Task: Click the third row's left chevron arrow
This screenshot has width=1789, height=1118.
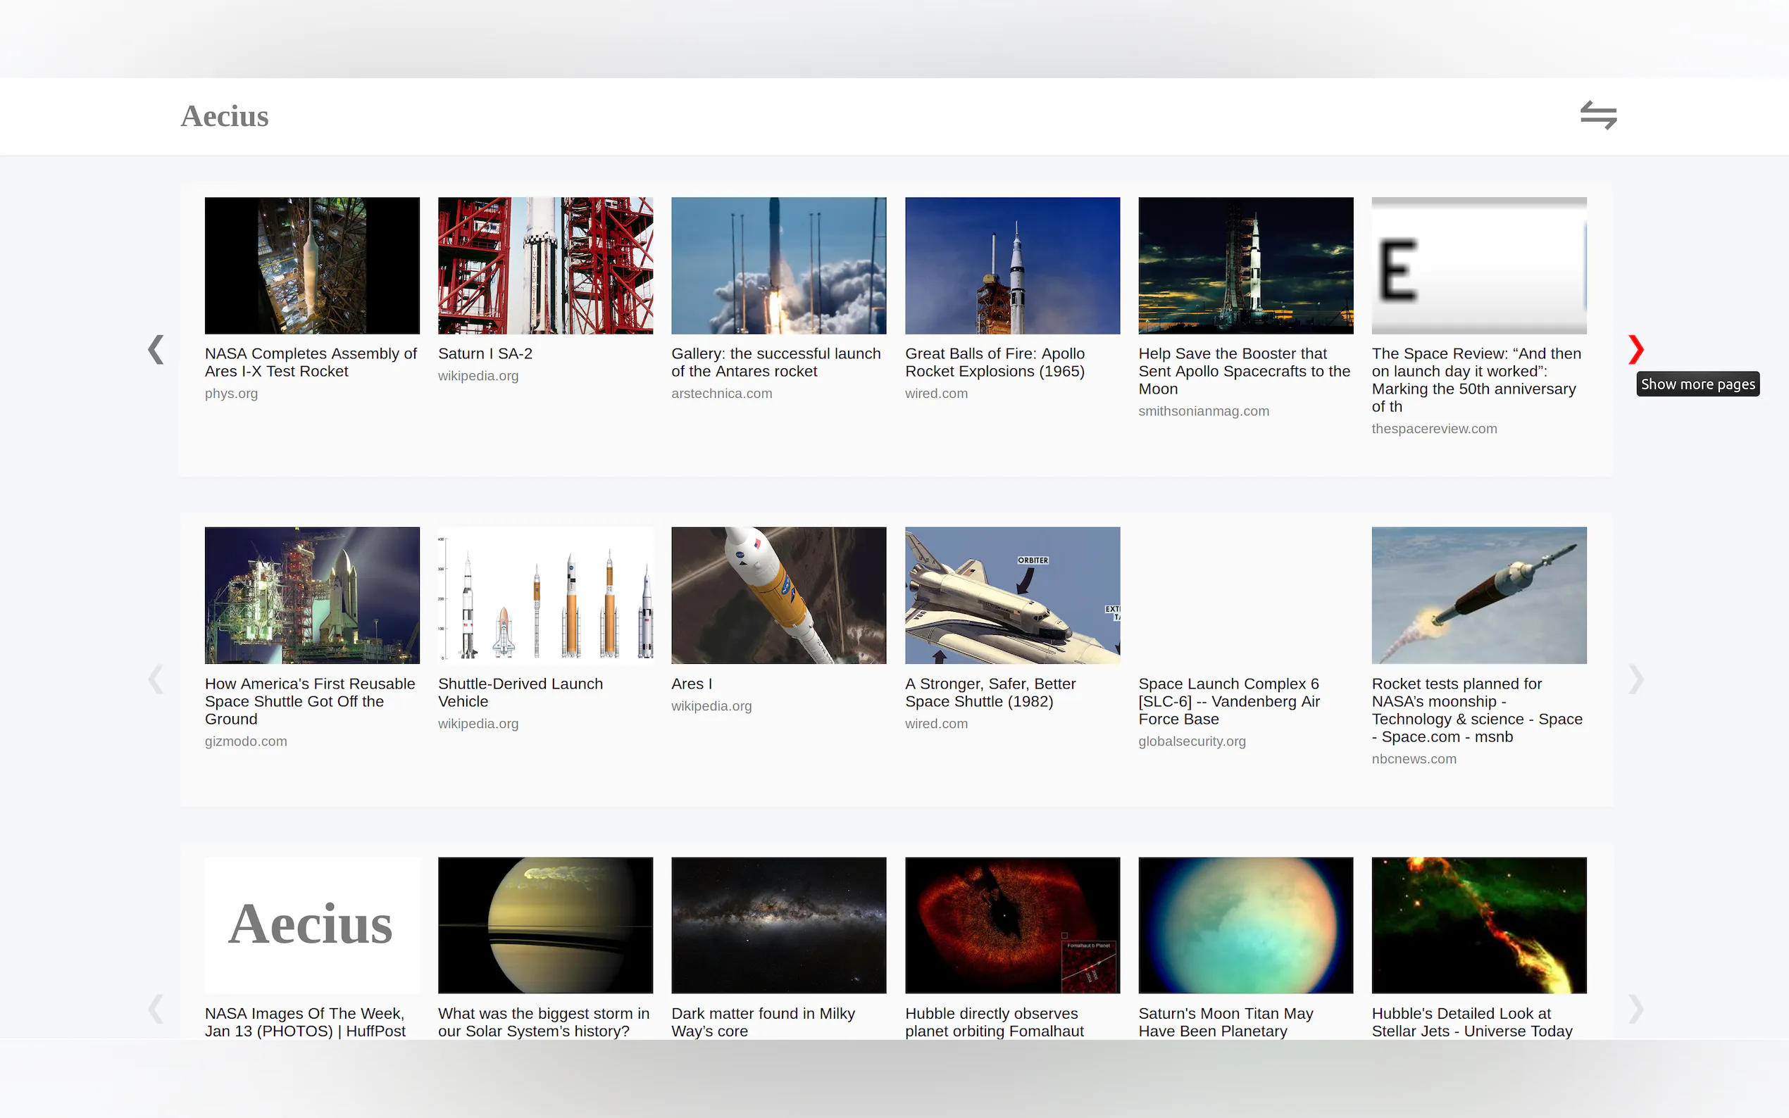Action: point(156,1009)
